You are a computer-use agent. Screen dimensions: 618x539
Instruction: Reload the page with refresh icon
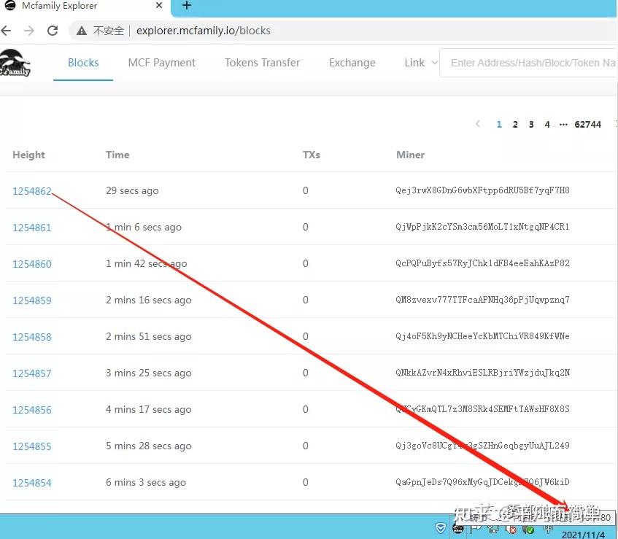coord(53,31)
